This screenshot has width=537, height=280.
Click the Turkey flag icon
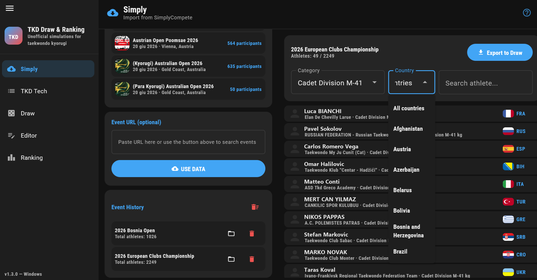coord(508,202)
